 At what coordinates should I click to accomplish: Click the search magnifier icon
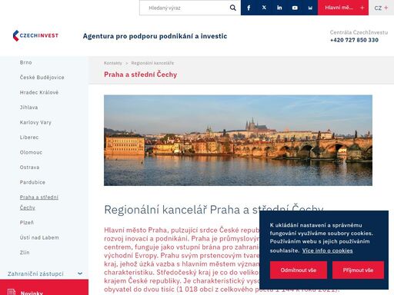[232, 8]
